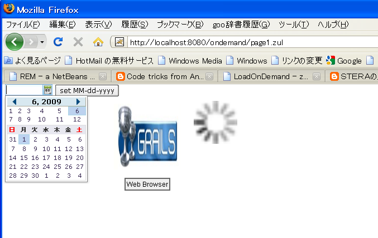Click the Stop loading X icon
This screenshot has height=238, width=378.
point(78,42)
